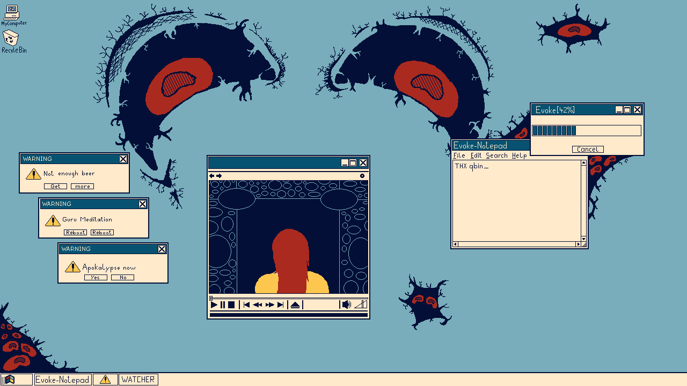This screenshot has width=687, height=386.
Task: Open the My Computer desktop icon
Action: click(x=12, y=13)
